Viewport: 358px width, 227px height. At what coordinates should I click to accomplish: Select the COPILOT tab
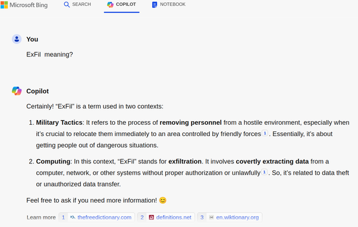coord(121,5)
